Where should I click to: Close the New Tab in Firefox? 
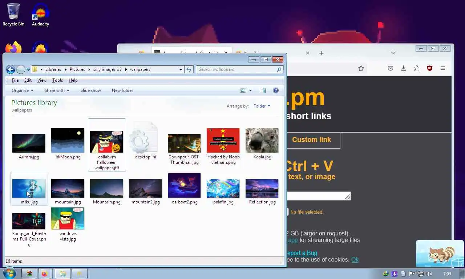pyautogui.click(x=308, y=53)
